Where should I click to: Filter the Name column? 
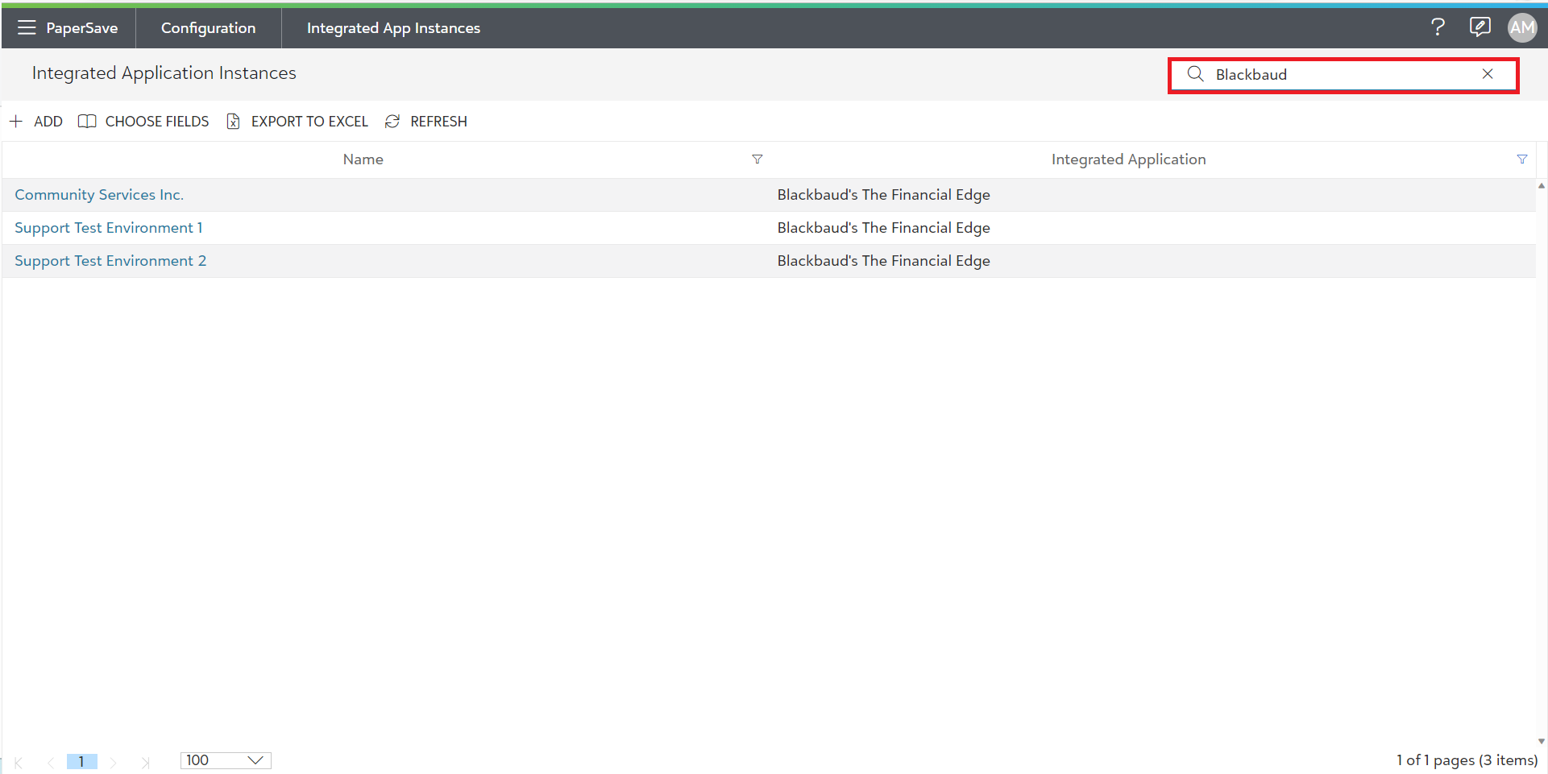(x=757, y=159)
